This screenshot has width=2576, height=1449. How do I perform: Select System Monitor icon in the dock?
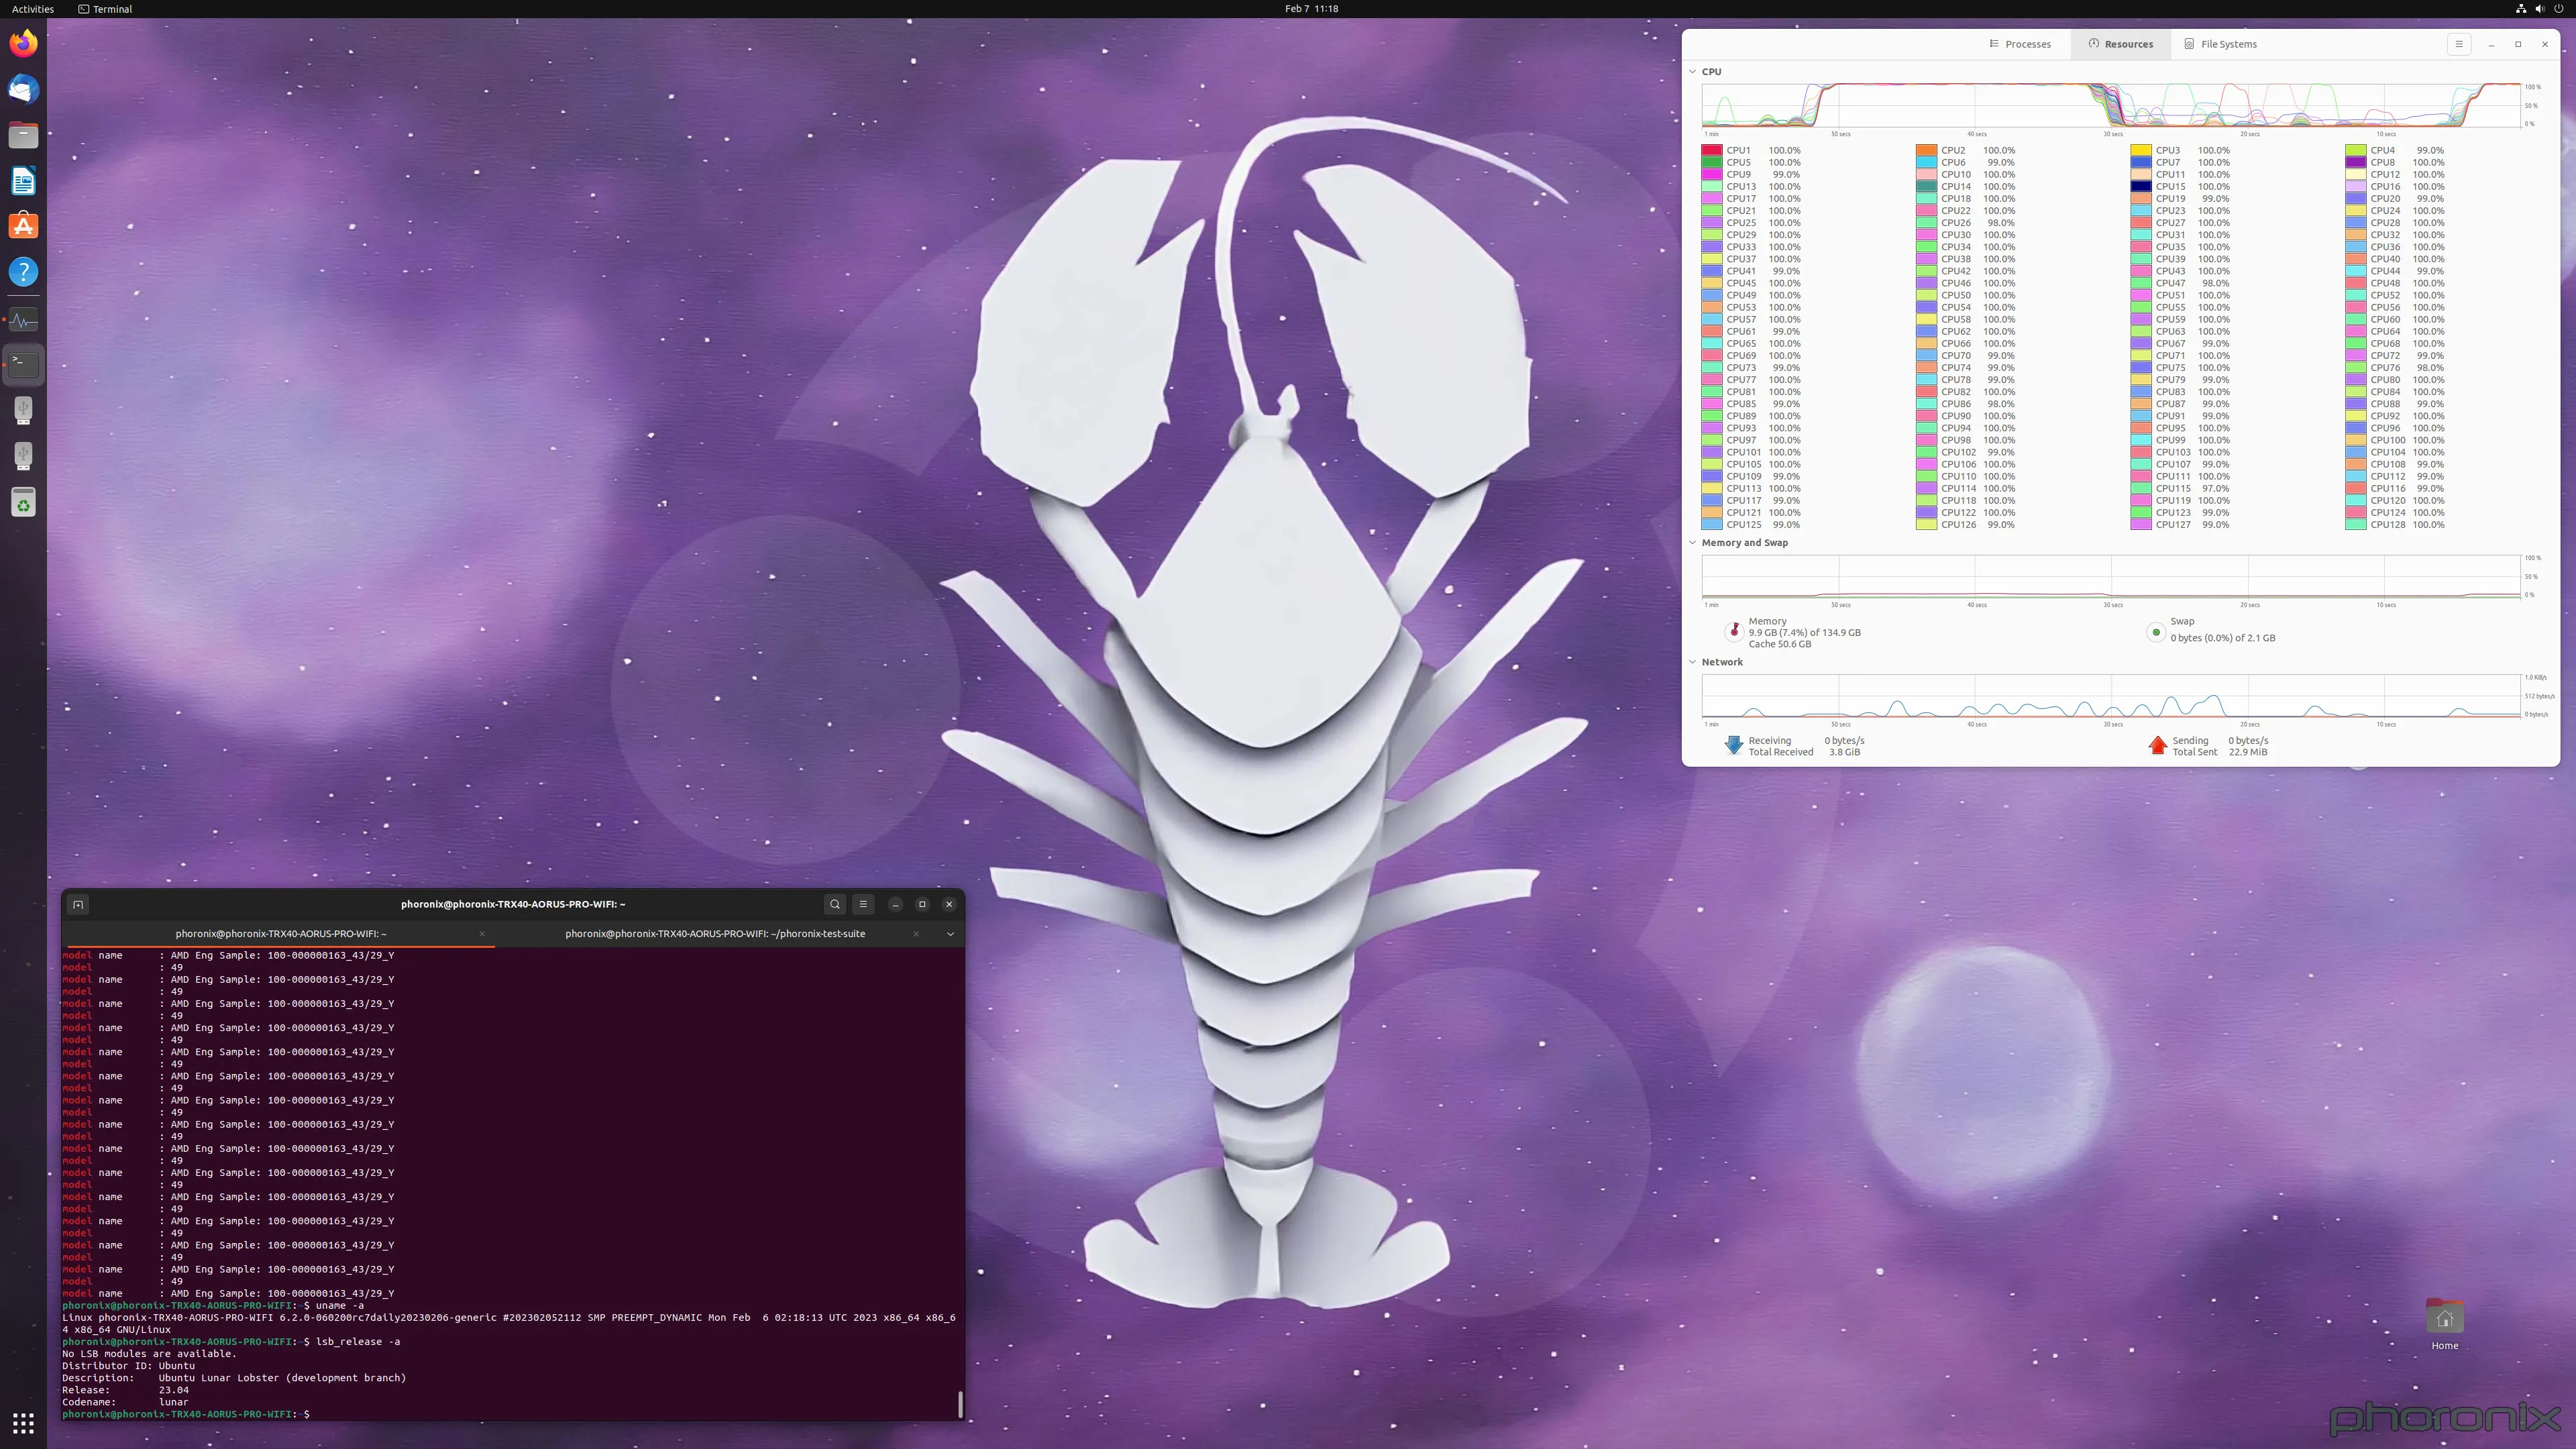pyautogui.click(x=23, y=320)
